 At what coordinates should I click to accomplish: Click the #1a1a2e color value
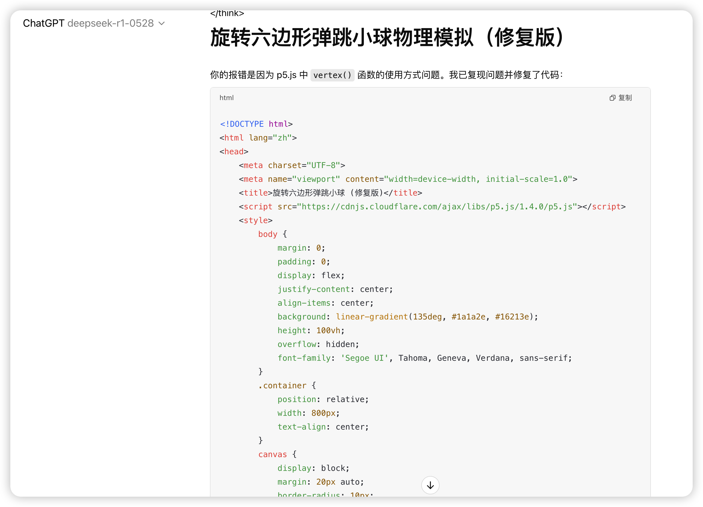click(468, 317)
